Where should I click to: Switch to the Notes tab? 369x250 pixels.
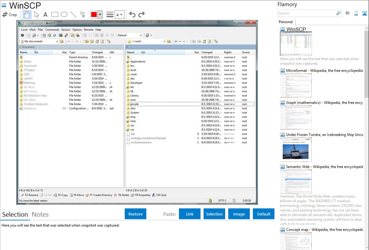tap(40, 215)
